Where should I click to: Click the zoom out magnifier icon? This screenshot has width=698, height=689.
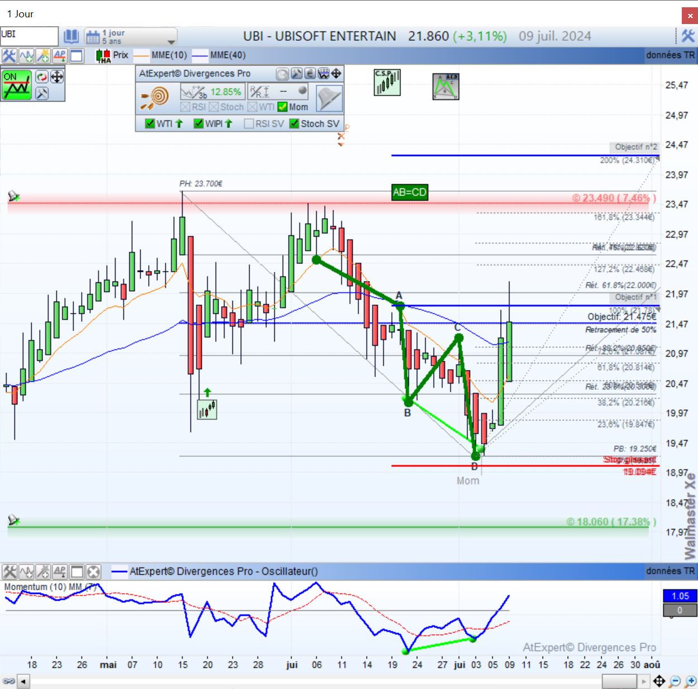675,681
